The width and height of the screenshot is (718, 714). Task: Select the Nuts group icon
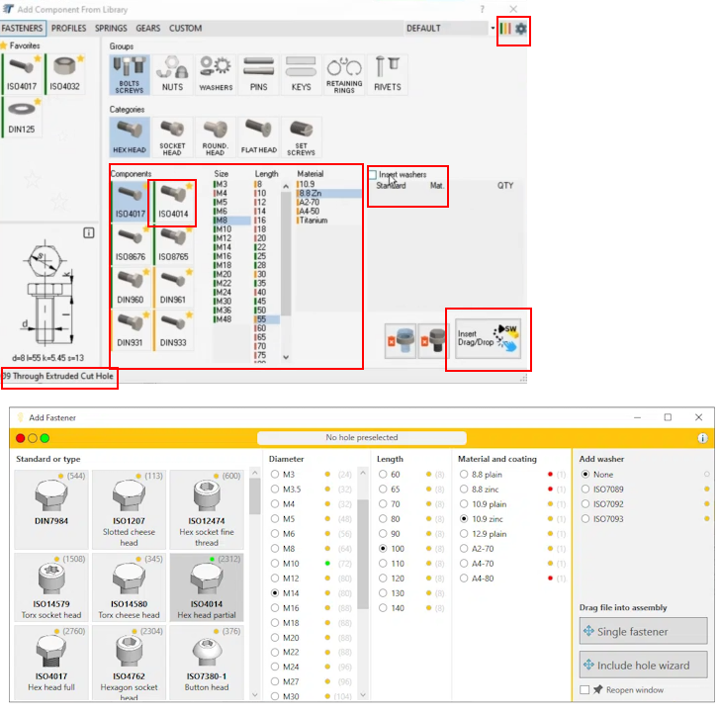pos(172,72)
